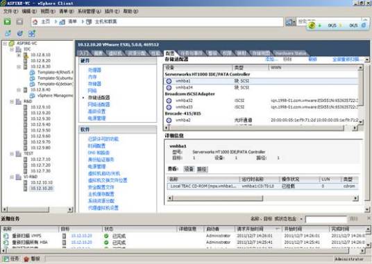
Task: Click green check status of 重新扫描所有 HBA task
Action: 106,243
